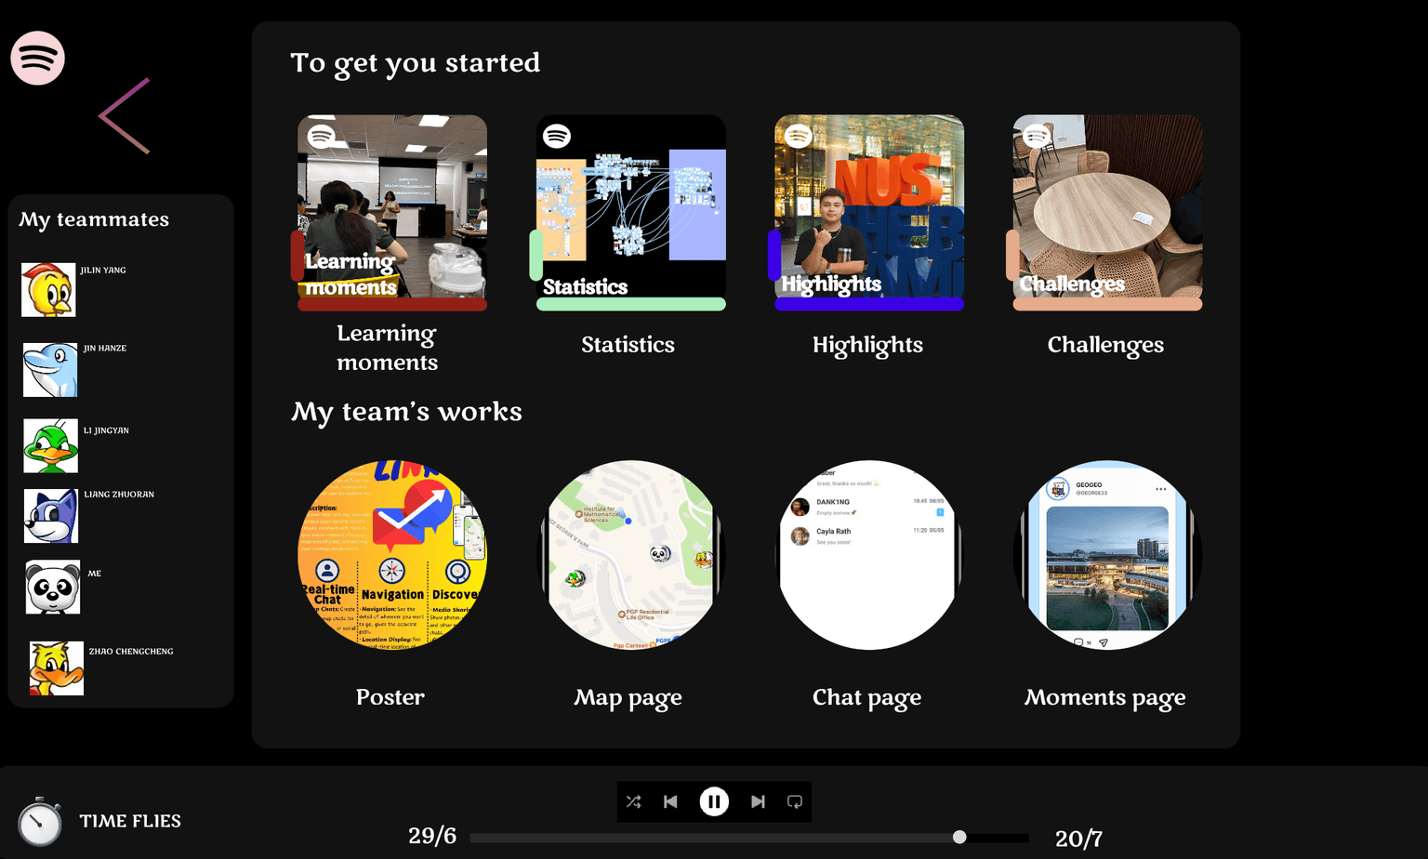Click the stopwatch icon beside Time Flies
This screenshot has height=859, width=1428.
pos(40,822)
